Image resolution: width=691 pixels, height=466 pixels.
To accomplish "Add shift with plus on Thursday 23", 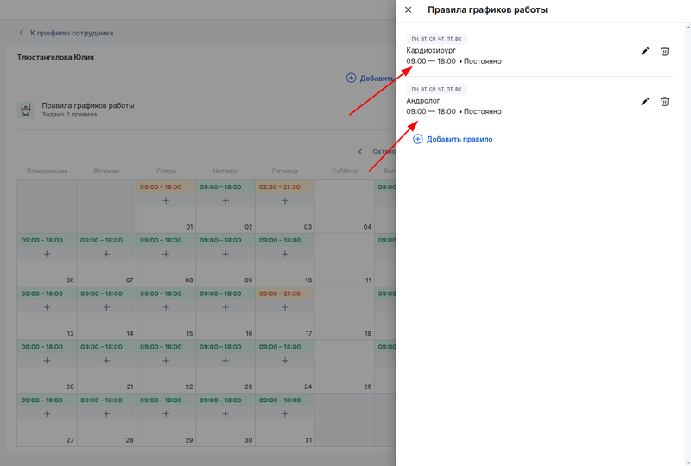I will coord(225,361).
